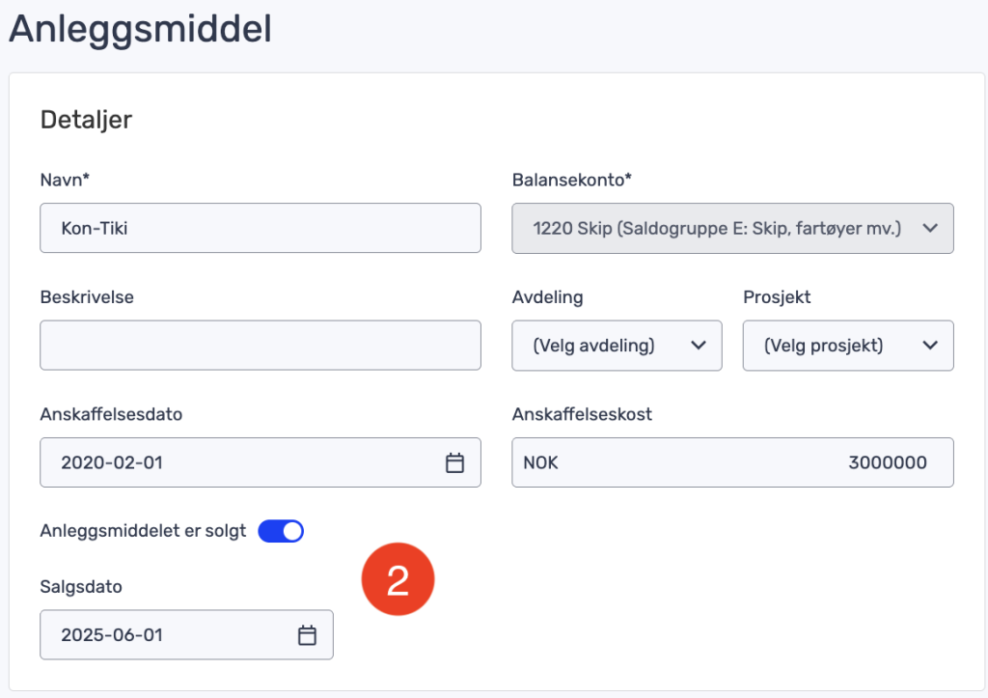Screen dimensions: 988x698
Task: Click the Balansekonto* field label
Action: point(572,180)
